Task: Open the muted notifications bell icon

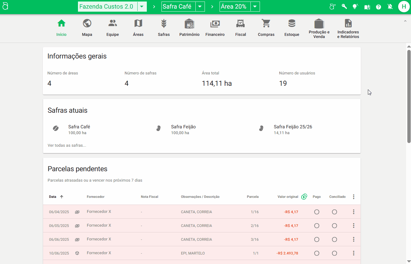Action: 390,7
